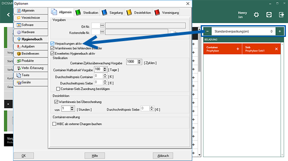Adjust the Desinfektion Durchschnittspreis Siebe stepper

click(151, 109)
